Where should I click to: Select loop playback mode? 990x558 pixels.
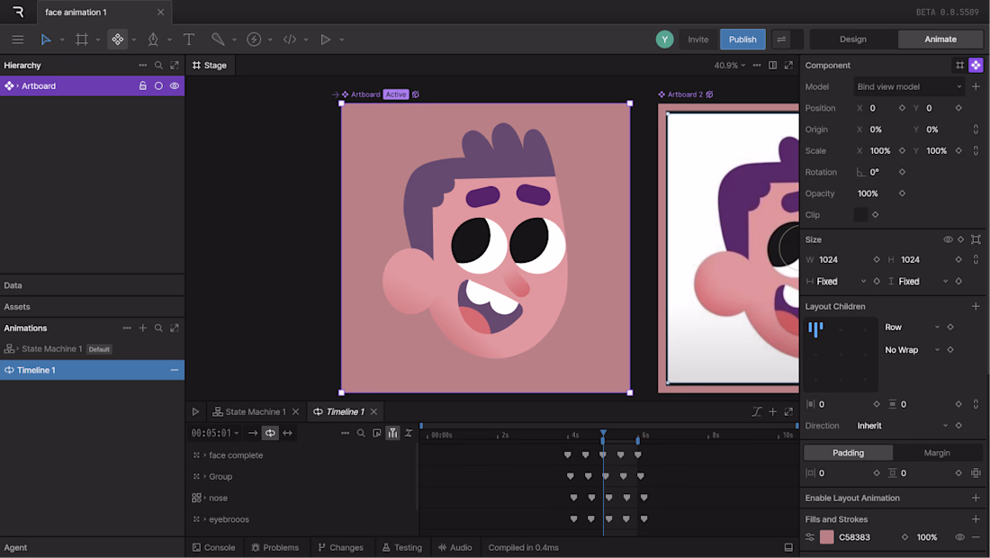(x=270, y=433)
